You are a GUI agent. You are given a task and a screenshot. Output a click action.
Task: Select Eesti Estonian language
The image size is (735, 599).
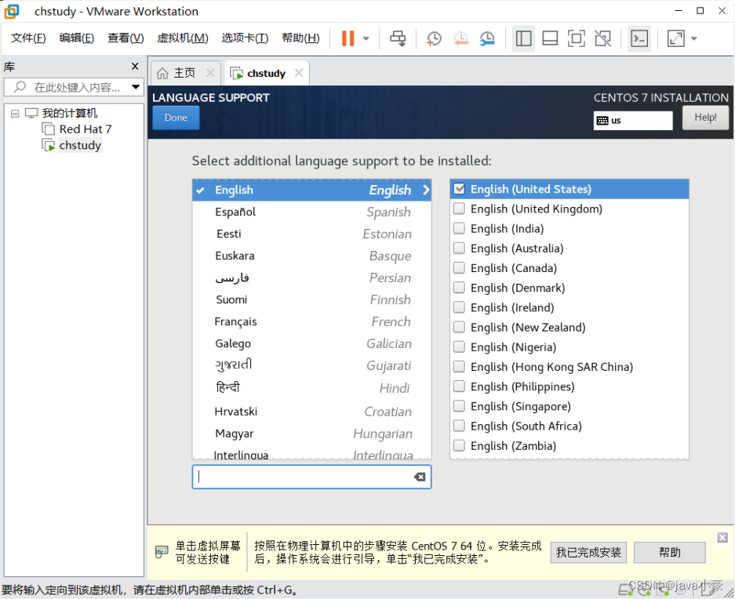[311, 234]
